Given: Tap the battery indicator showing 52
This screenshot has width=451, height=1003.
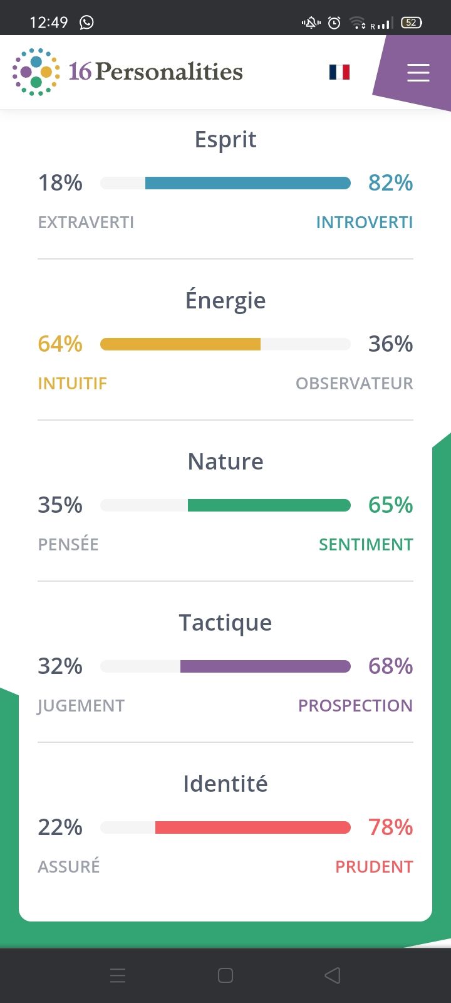Looking at the screenshot, I should [x=411, y=23].
